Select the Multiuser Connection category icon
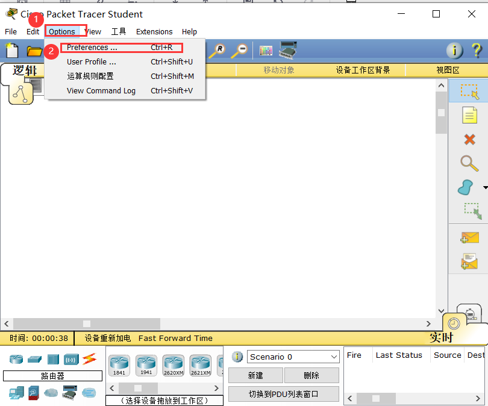This screenshot has height=406, width=488. click(89, 393)
